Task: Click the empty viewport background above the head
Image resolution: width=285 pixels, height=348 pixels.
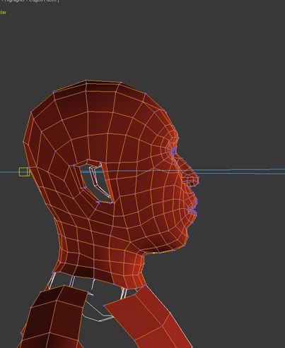Action: [141, 40]
